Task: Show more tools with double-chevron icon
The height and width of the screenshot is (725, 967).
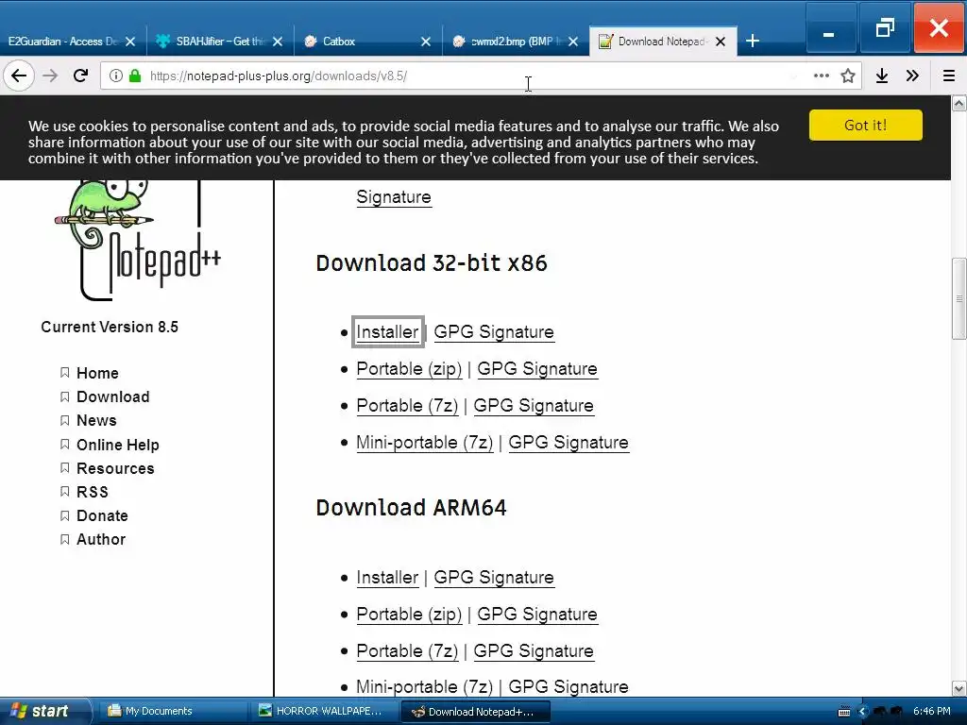Action: [913, 76]
